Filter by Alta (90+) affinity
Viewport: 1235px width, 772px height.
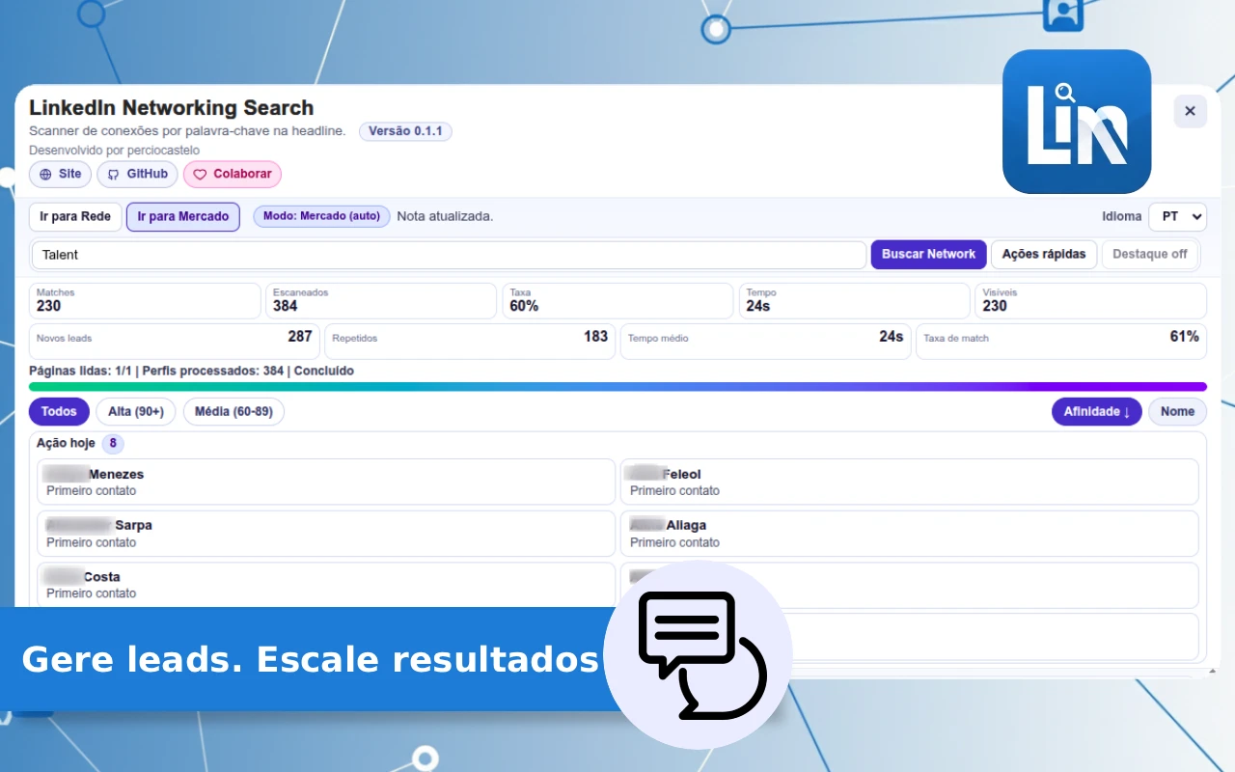(135, 412)
